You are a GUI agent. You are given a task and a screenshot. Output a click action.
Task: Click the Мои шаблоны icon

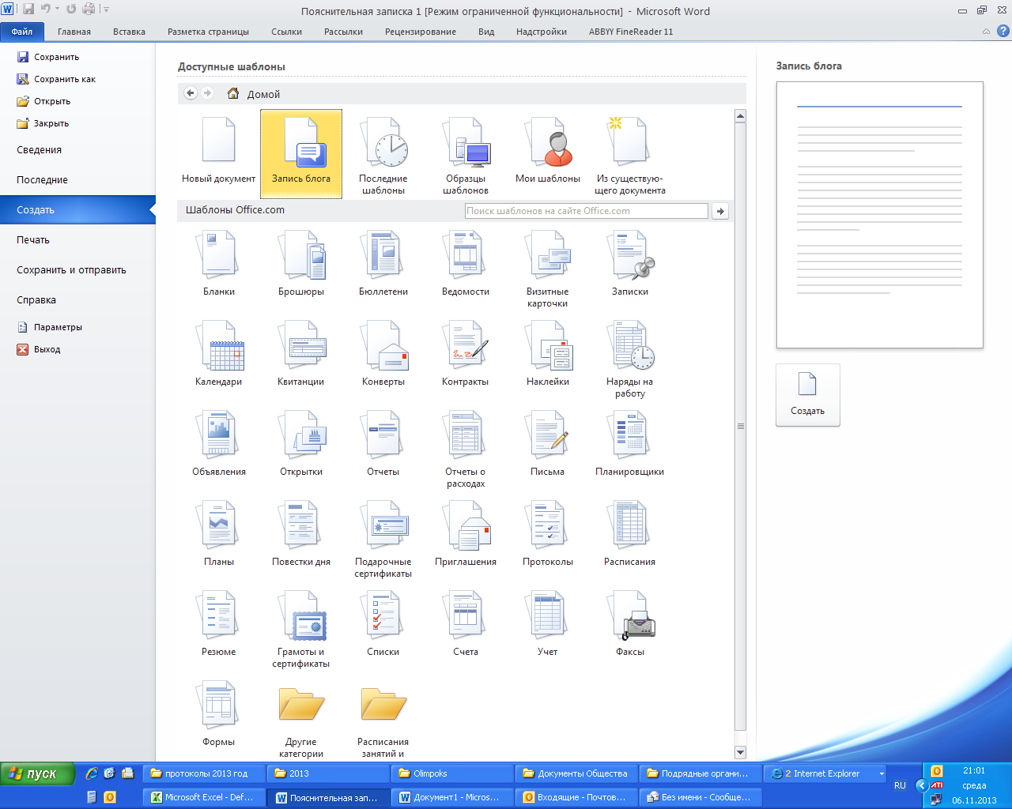548,145
